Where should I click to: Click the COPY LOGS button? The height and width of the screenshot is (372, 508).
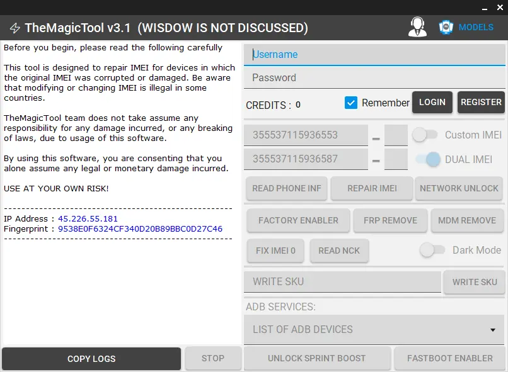pos(91,359)
